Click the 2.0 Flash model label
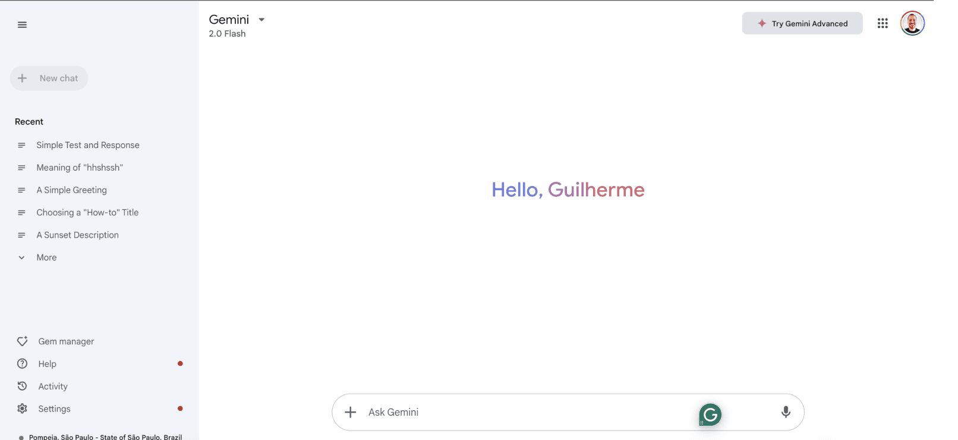Viewport: 958px width, 440px height. tap(227, 34)
